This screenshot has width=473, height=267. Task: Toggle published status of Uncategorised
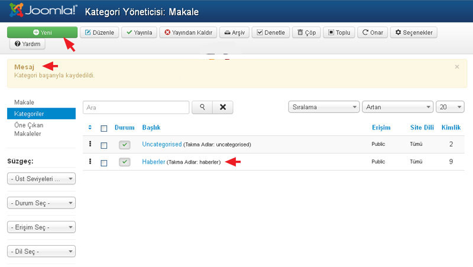click(124, 145)
